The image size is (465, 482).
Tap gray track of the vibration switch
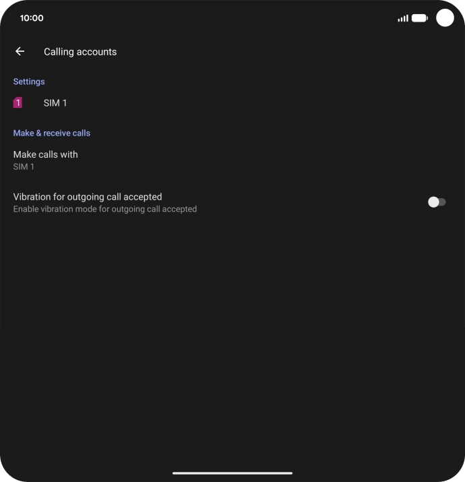point(443,202)
